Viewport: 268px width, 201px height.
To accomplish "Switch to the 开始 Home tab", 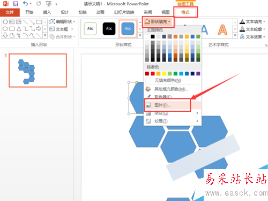I will (29, 12).
